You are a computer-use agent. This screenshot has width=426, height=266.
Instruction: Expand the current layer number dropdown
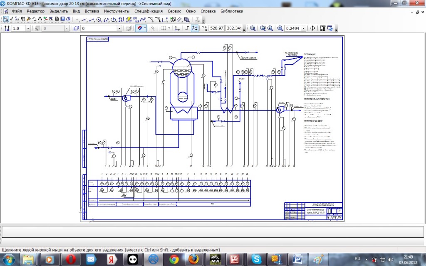pyautogui.click(x=119, y=28)
